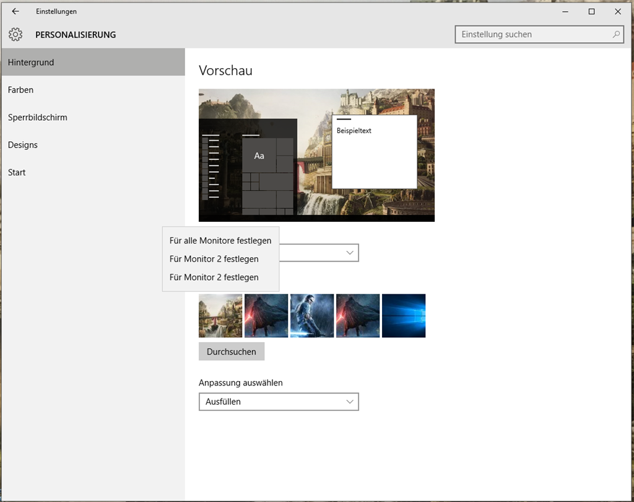Screen dimensions: 634x502
Task: Go to the Designs section
Action: point(93,144)
